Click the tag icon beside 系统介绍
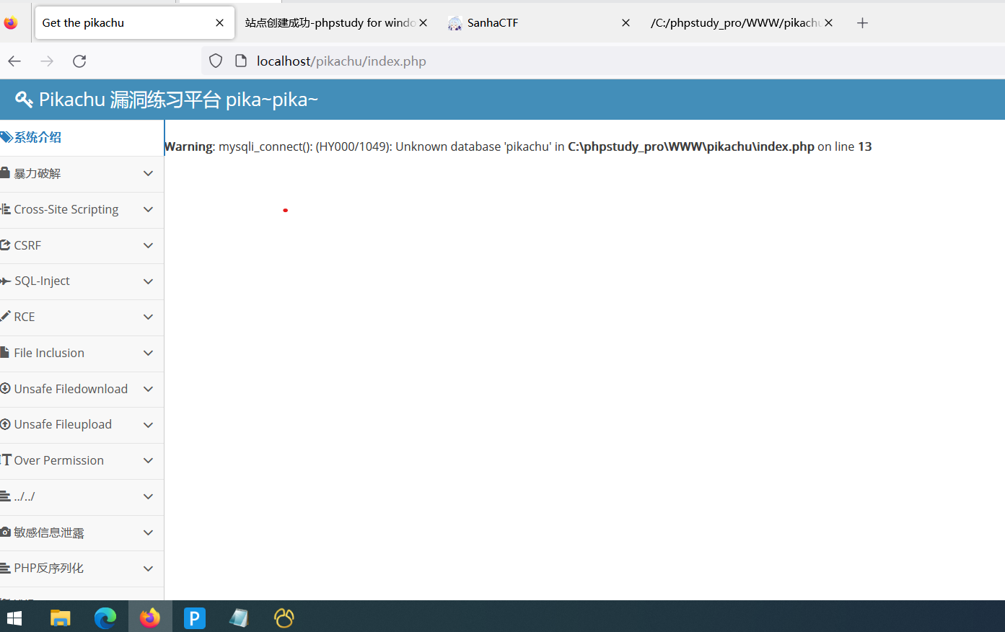 click(6, 137)
